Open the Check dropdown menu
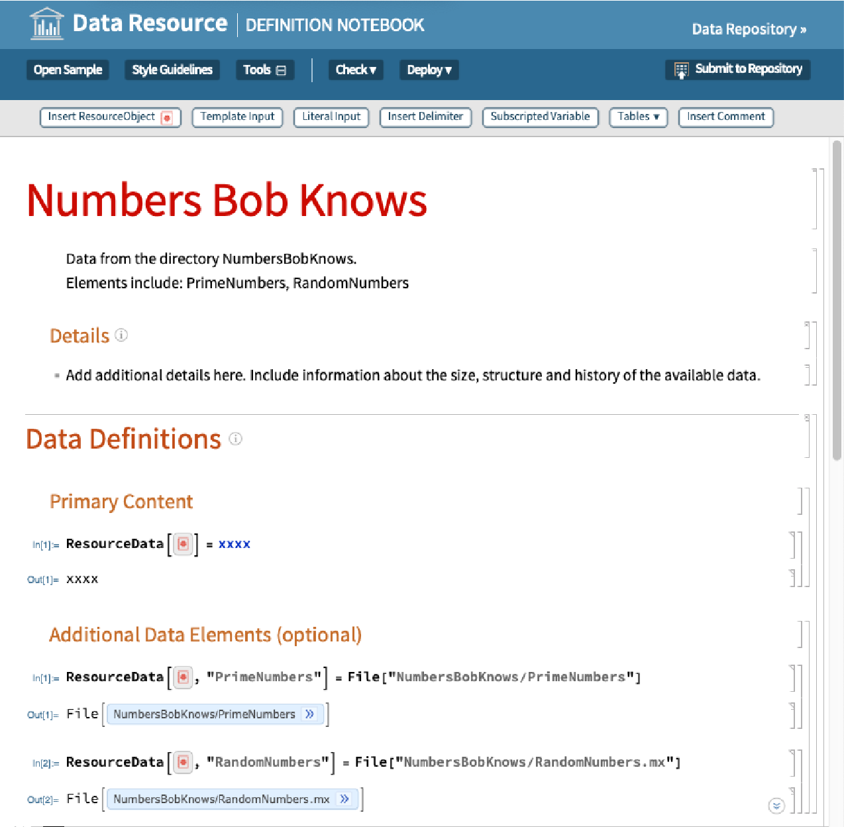This screenshot has height=827, width=844. (356, 70)
